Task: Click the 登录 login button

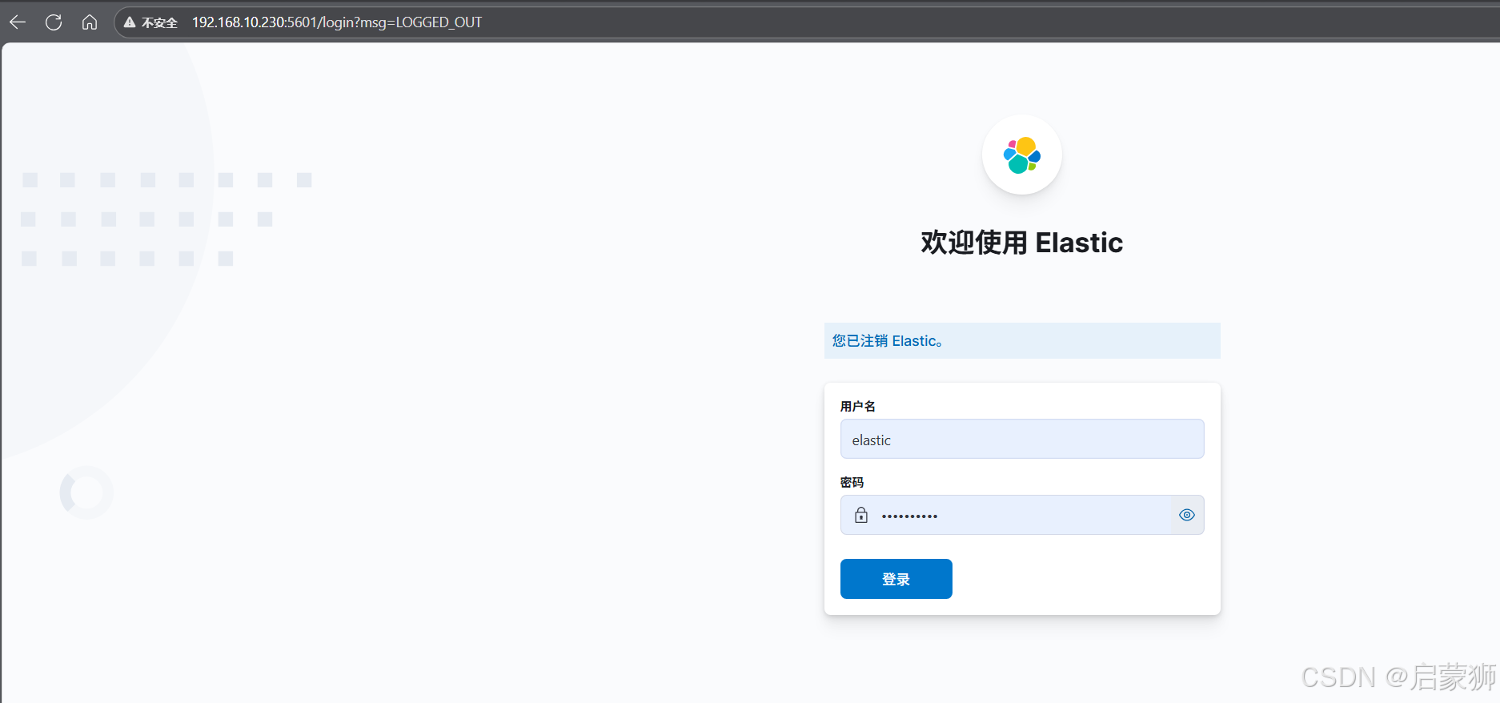Action: (x=896, y=579)
